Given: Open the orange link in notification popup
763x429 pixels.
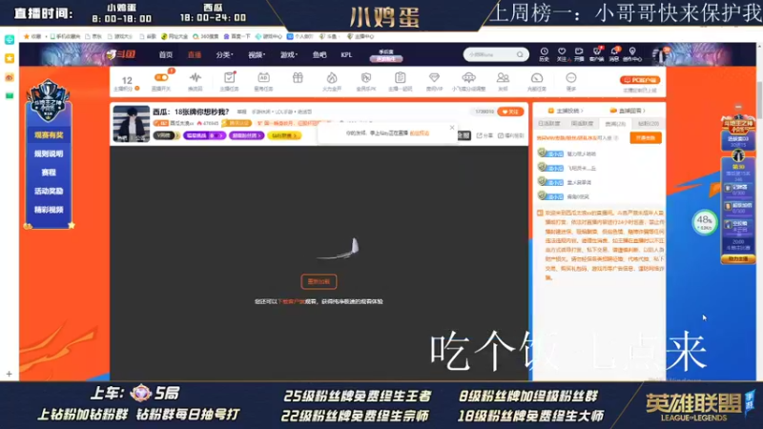Looking at the screenshot, I should click(420, 133).
